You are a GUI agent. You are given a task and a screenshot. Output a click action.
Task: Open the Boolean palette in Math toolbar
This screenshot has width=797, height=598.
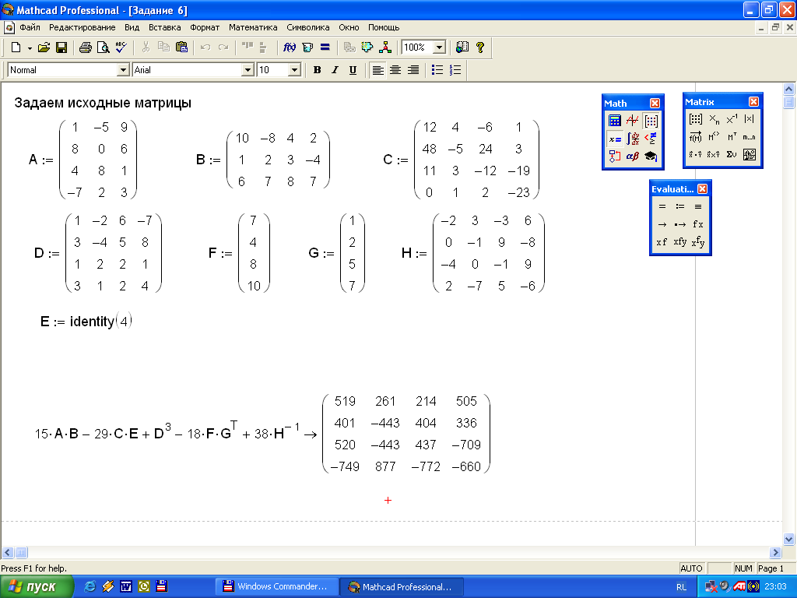[x=651, y=139]
